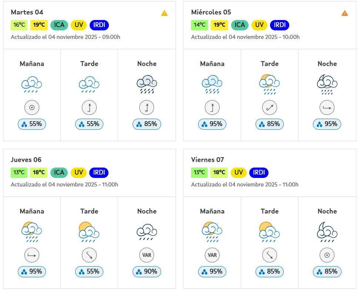Open the IRDI badge on Jueves 06
360x291 pixels.
coord(99,172)
